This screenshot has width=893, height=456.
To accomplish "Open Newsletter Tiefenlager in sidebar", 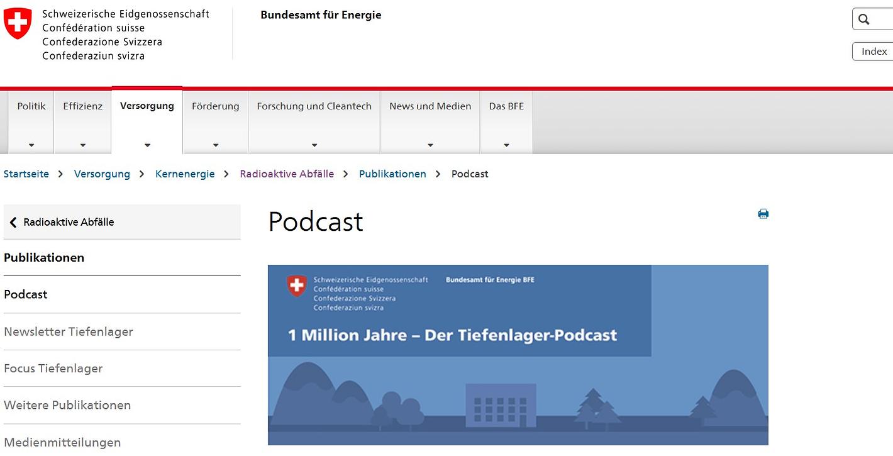I will (69, 331).
